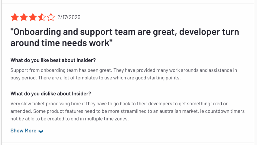The height and width of the screenshot is (145, 257).
Task: Click the words "developer turn" in the title
Action: [209, 32]
